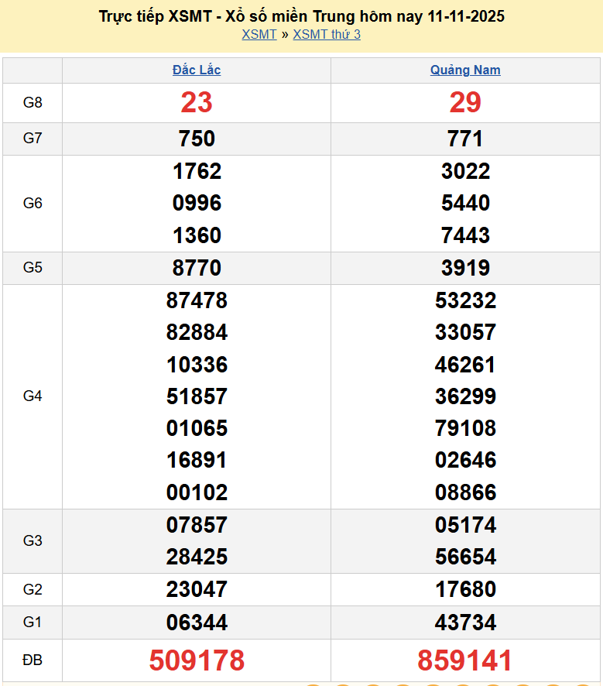Click the G5 number 8770

(x=197, y=268)
